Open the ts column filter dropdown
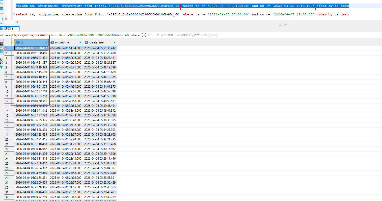Viewport: 382px width, 201px height. click(46, 42)
